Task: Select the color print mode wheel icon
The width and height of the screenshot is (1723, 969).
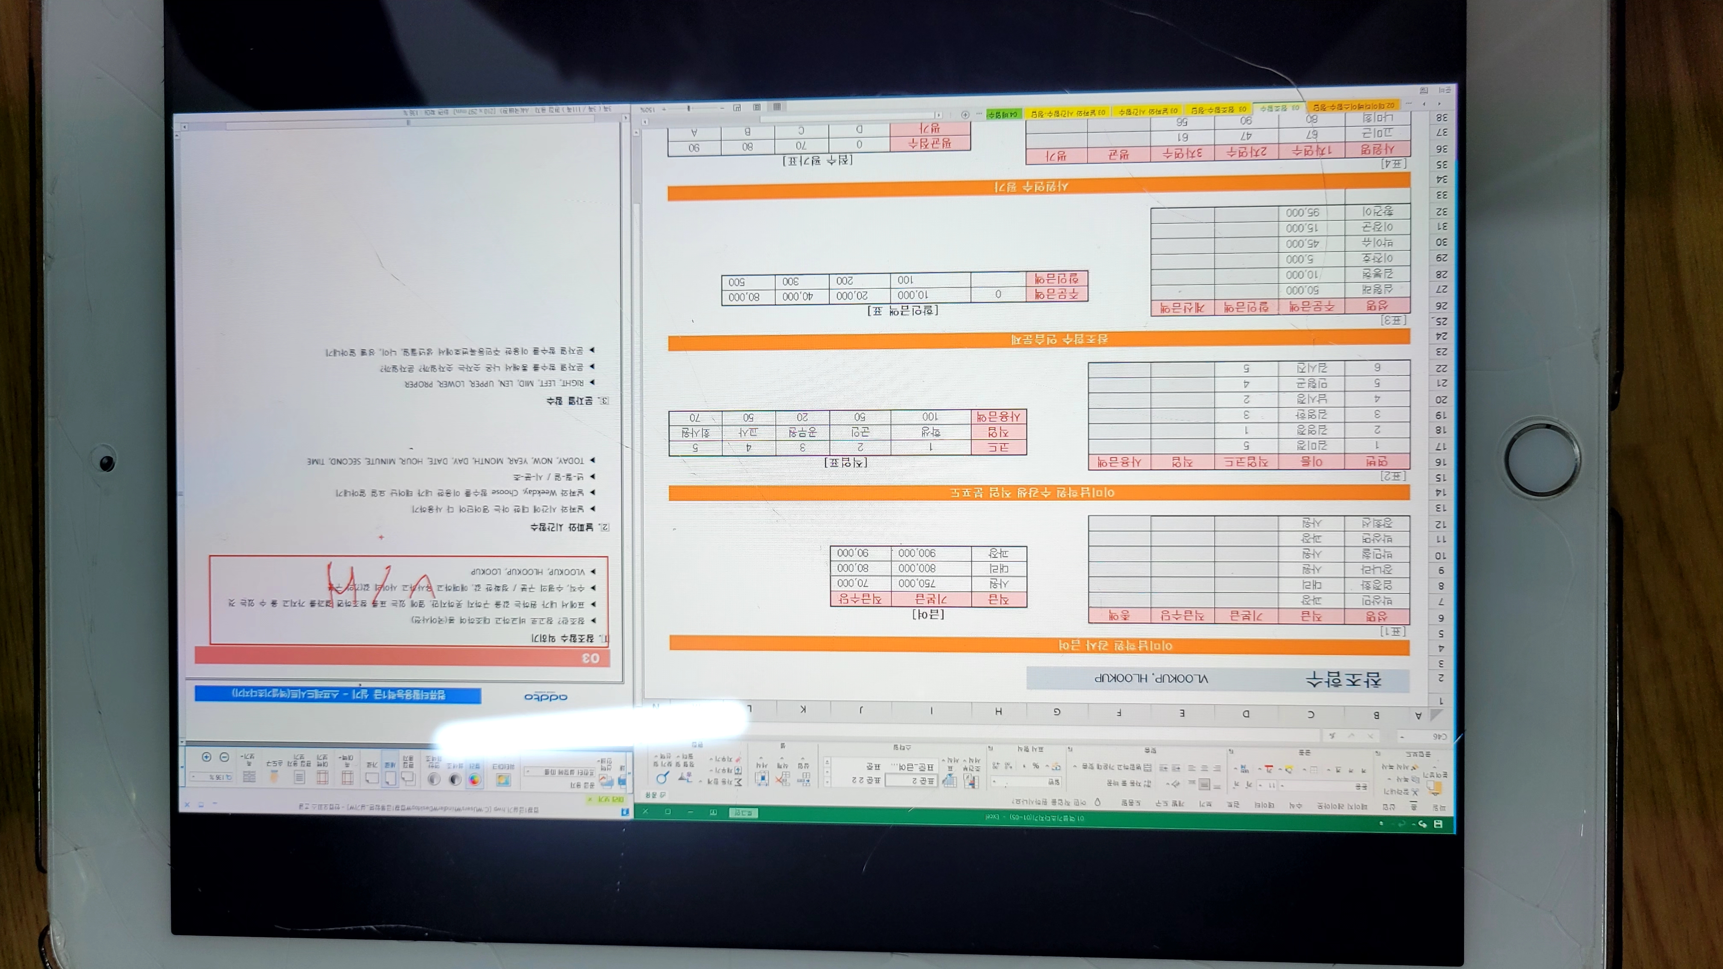Action: tap(475, 780)
